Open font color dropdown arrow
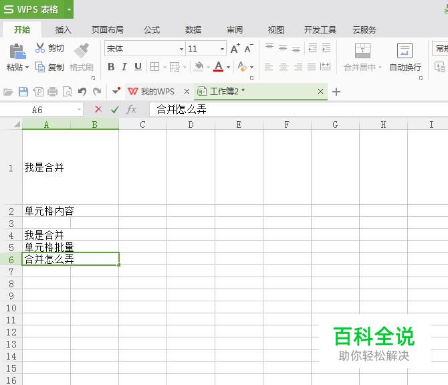448x385 pixels. pyautogui.click(x=228, y=67)
